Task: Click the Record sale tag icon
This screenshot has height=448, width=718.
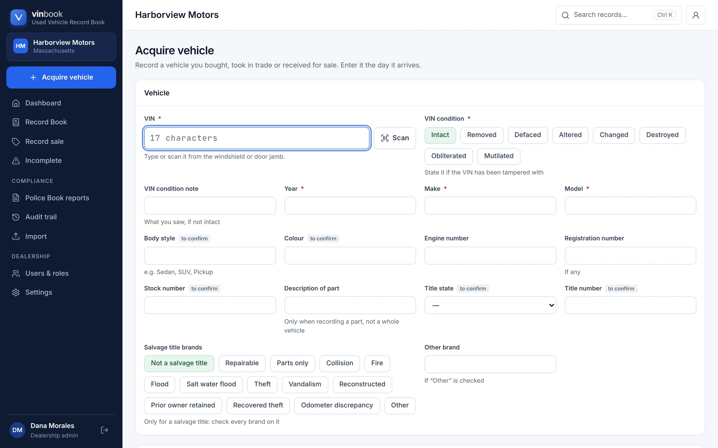Action: [16, 142]
